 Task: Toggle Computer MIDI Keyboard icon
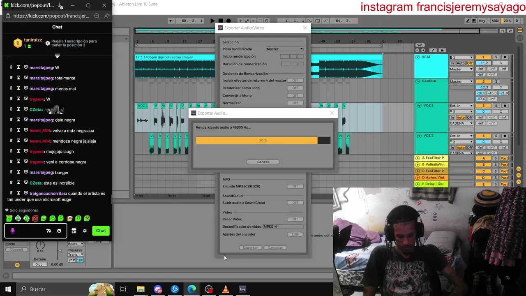tap(475, 21)
